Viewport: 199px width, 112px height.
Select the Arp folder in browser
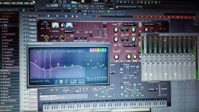click(6, 25)
